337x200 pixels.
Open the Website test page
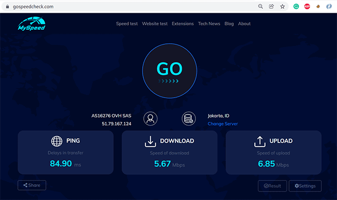(x=155, y=24)
